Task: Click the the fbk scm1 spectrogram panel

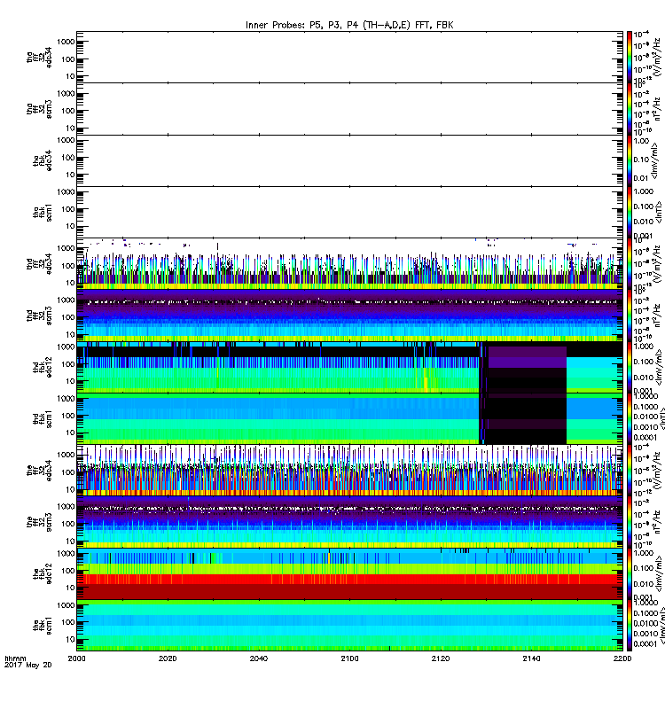Action: tap(349, 626)
